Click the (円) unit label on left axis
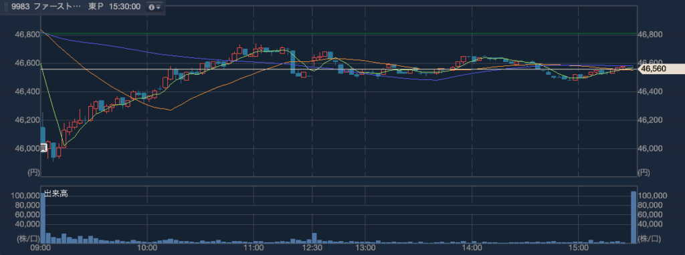 click(33, 173)
